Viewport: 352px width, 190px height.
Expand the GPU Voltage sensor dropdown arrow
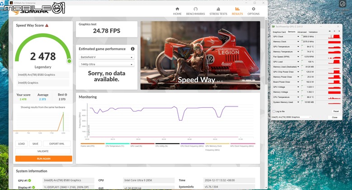point(298,87)
